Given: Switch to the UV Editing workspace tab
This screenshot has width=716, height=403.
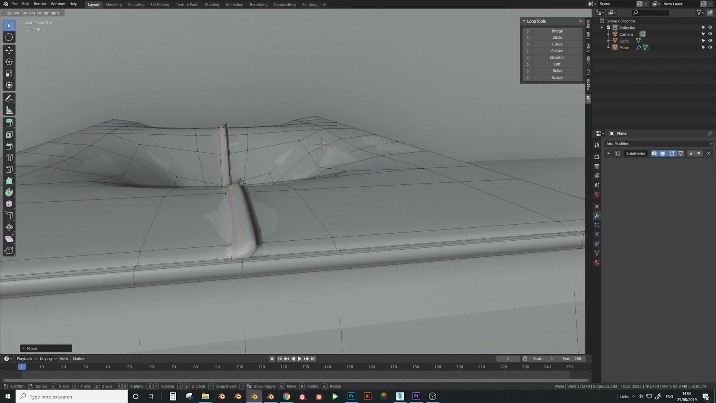Looking at the screenshot, I should point(160,4).
